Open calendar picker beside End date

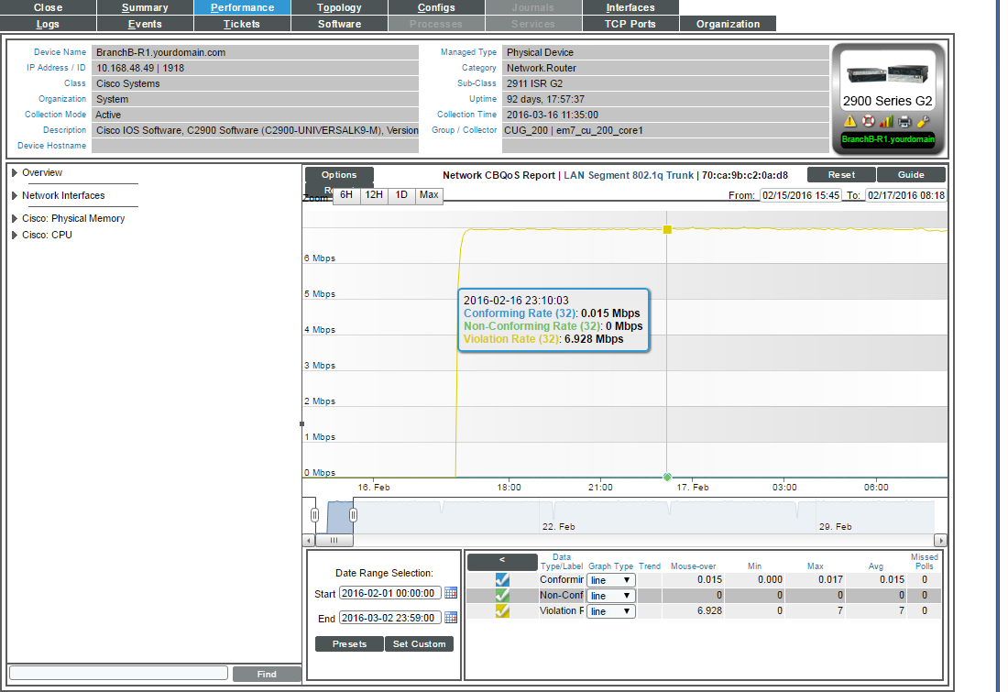point(450,619)
